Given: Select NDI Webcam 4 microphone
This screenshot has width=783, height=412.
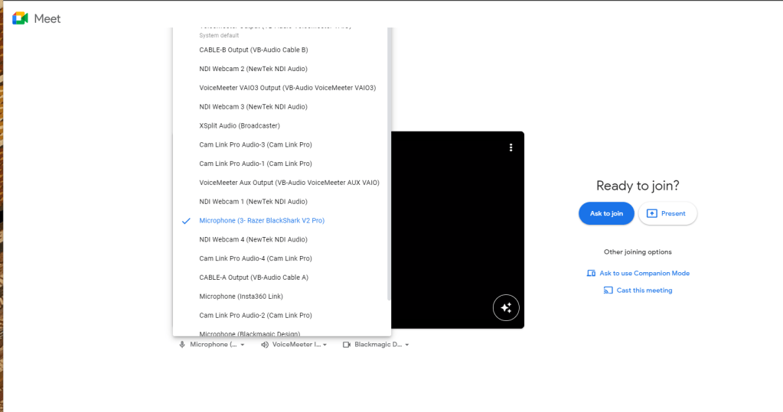Looking at the screenshot, I should pos(282,239).
